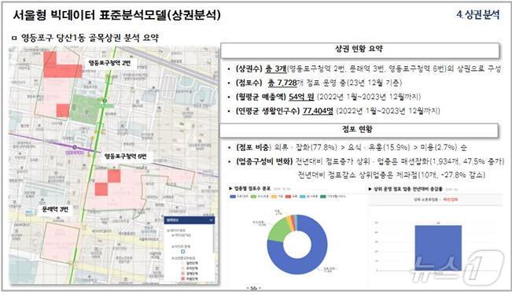The height and width of the screenshot is (295, 512).
Task: Select the 영등포구청역 2번 map label
Action: (109, 63)
